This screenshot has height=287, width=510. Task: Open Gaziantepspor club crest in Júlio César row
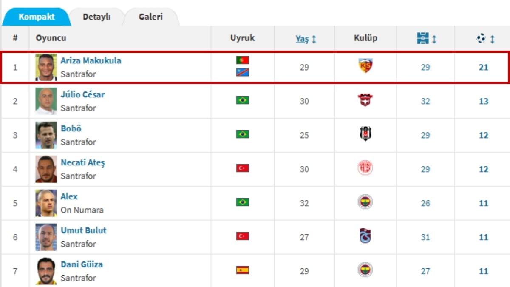(365, 100)
